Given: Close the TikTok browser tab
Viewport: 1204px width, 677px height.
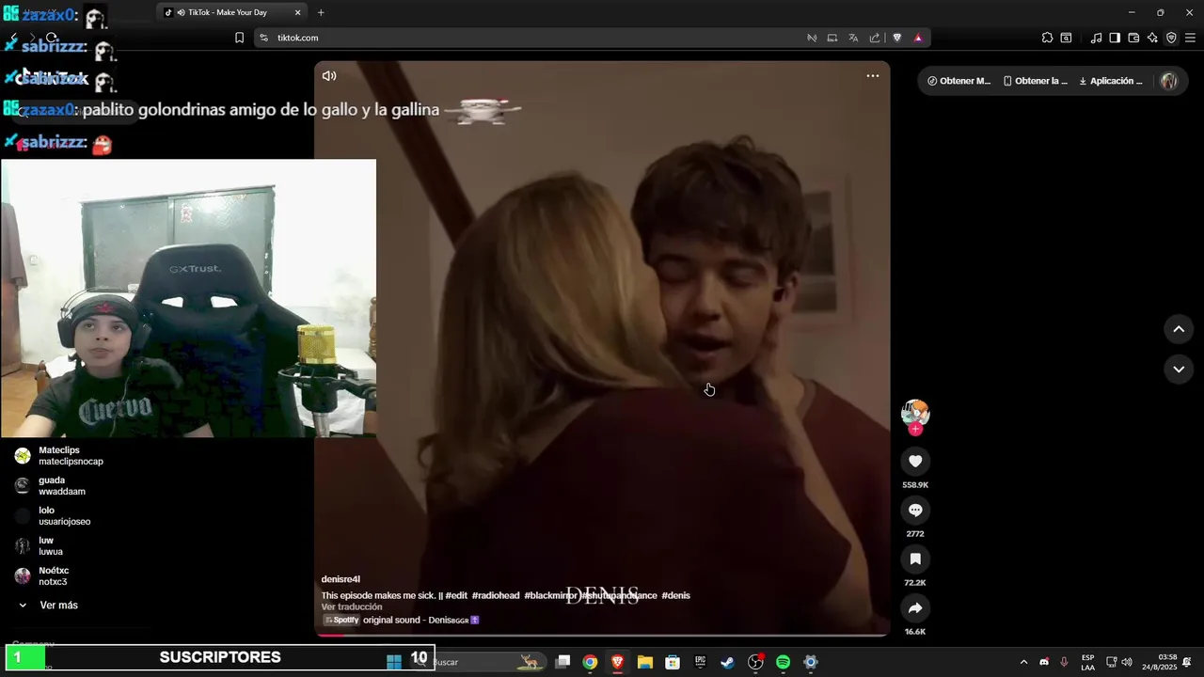Looking at the screenshot, I should click(298, 12).
